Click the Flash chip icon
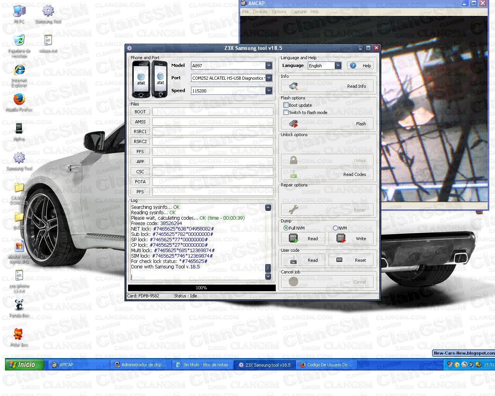 294,124
